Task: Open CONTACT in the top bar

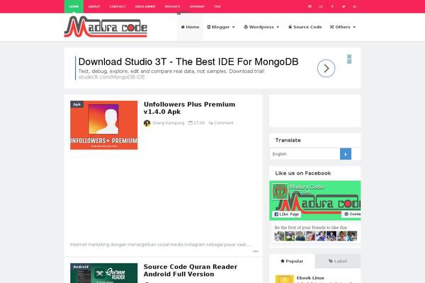Action: (118, 6)
